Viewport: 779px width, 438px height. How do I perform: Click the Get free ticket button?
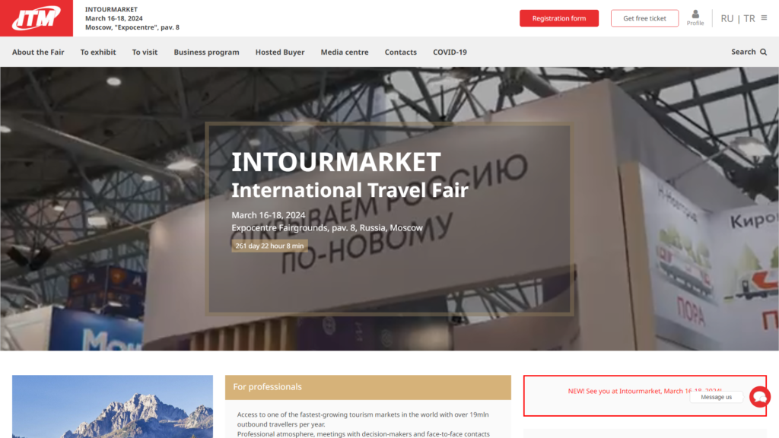[644, 18]
